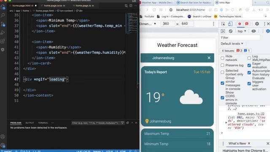Disable Eager evaluation checkbox
This screenshot has height=152, width=270.
[x=249, y=65]
